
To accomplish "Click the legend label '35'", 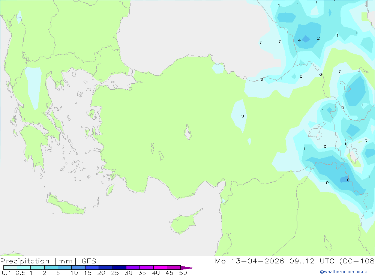I will pos(142,273).
